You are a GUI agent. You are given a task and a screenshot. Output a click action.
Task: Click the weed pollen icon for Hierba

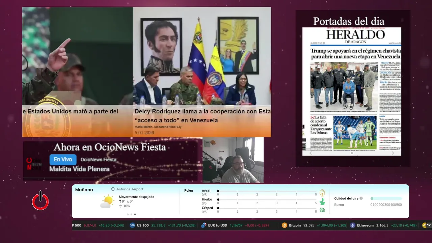click(322, 201)
